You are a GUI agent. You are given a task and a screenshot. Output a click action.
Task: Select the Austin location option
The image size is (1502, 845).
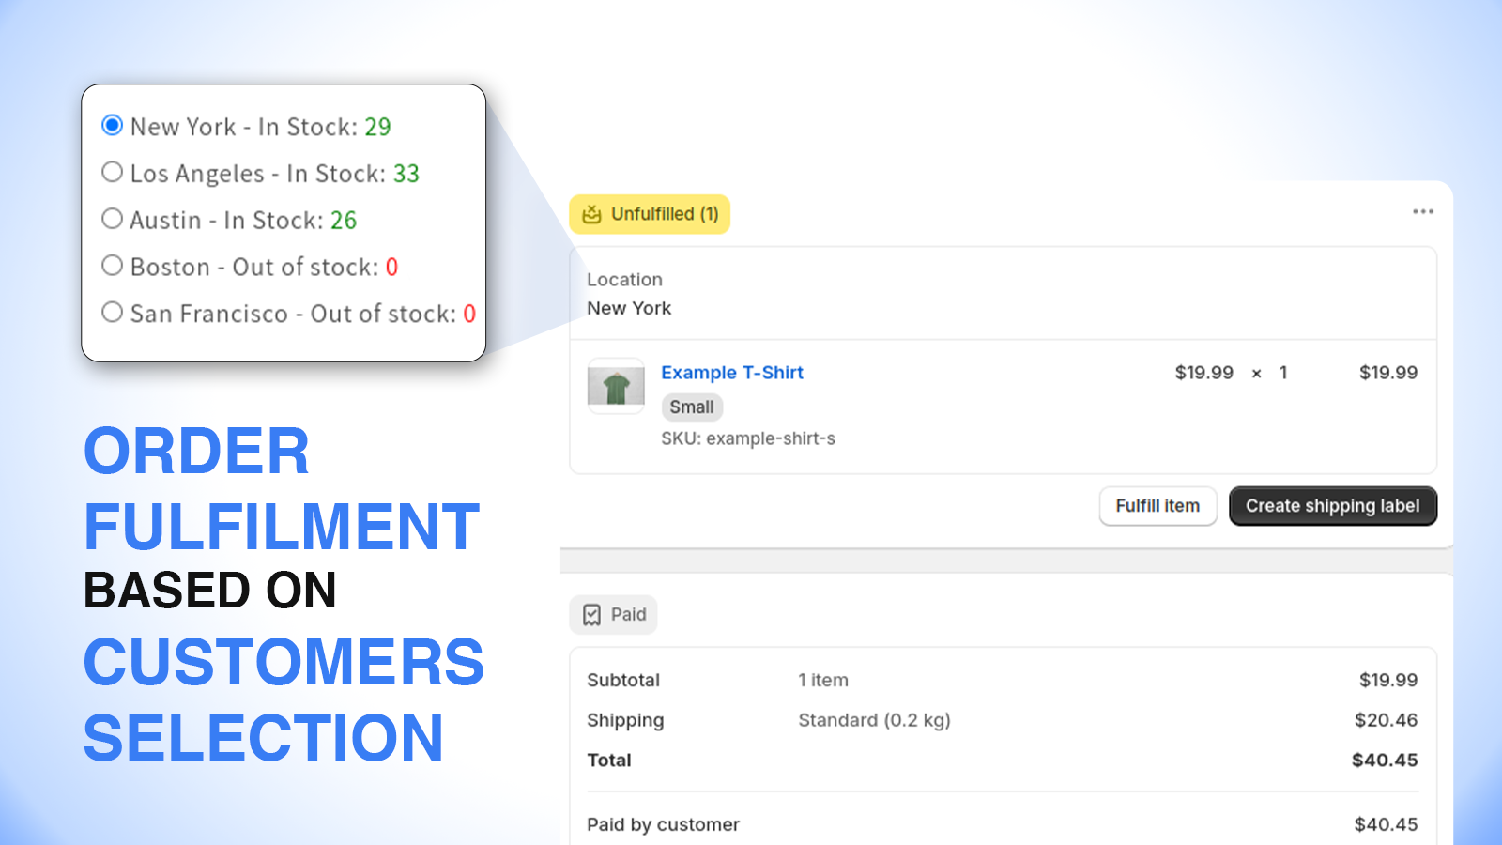[x=112, y=218]
